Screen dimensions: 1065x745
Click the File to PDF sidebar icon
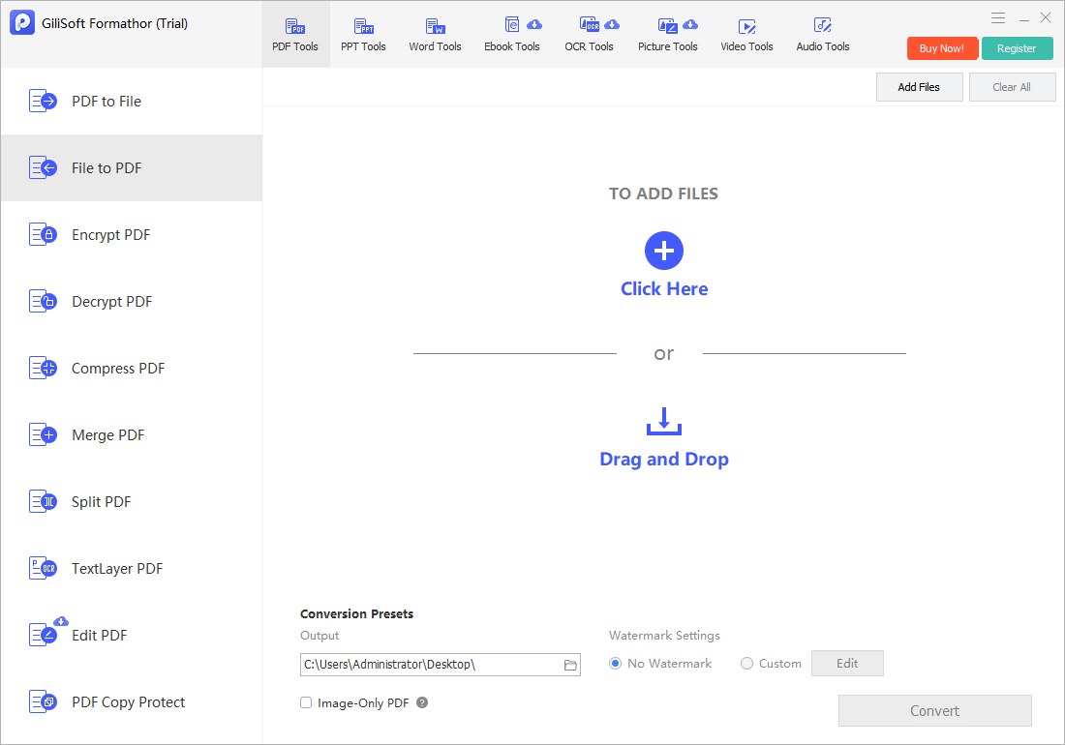(43, 167)
